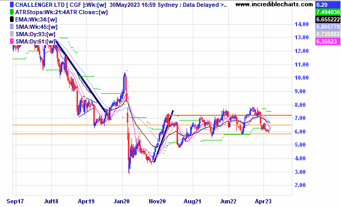The height and width of the screenshot is (207, 341).
Task: Click the 6.805778 SMA value box
Action: pyautogui.click(x=328, y=27)
